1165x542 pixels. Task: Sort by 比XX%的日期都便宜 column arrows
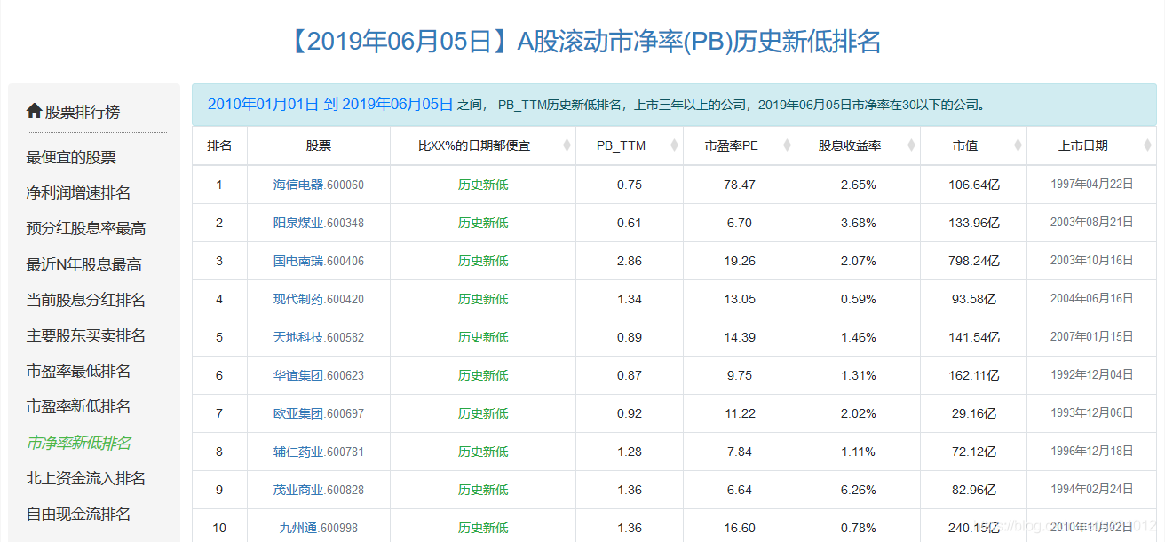567,145
